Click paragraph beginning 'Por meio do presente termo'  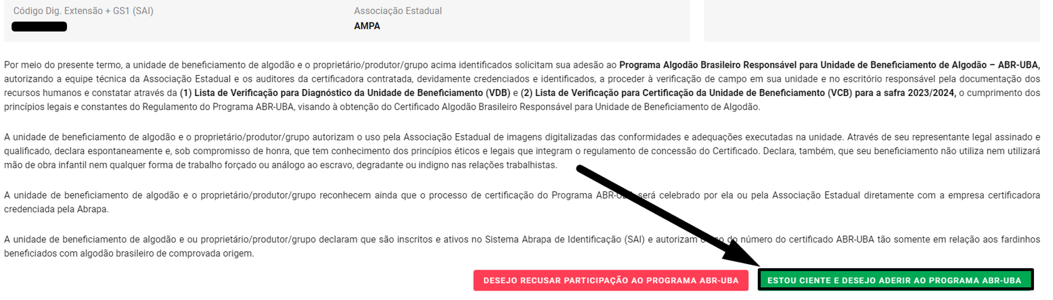click(x=521, y=86)
